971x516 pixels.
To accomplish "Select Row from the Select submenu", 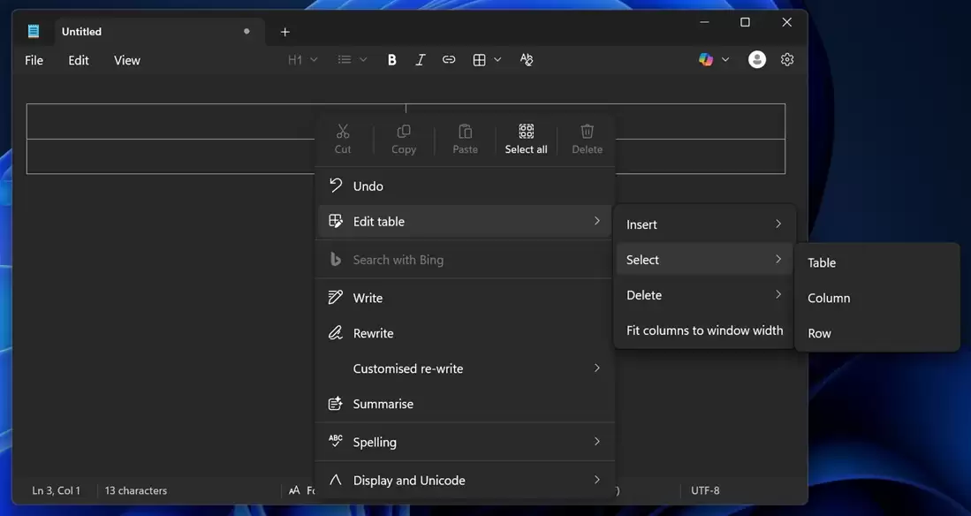I will [819, 332].
